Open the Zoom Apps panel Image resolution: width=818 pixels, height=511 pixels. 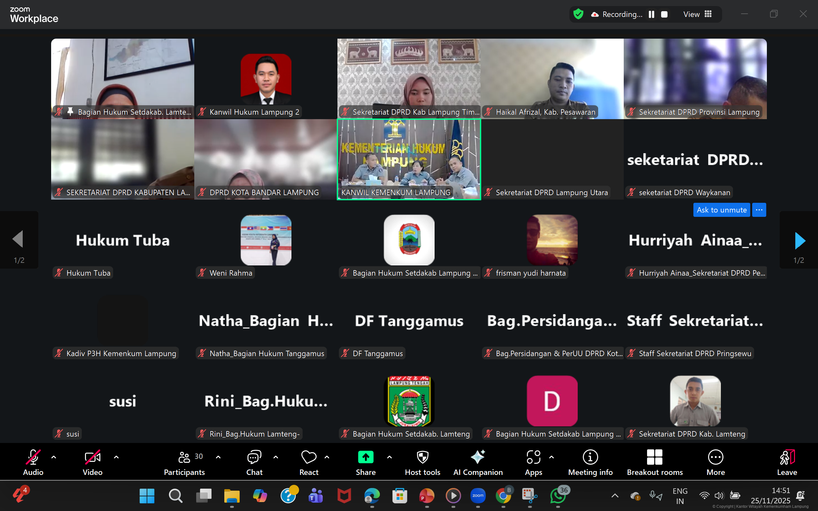(x=533, y=462)
